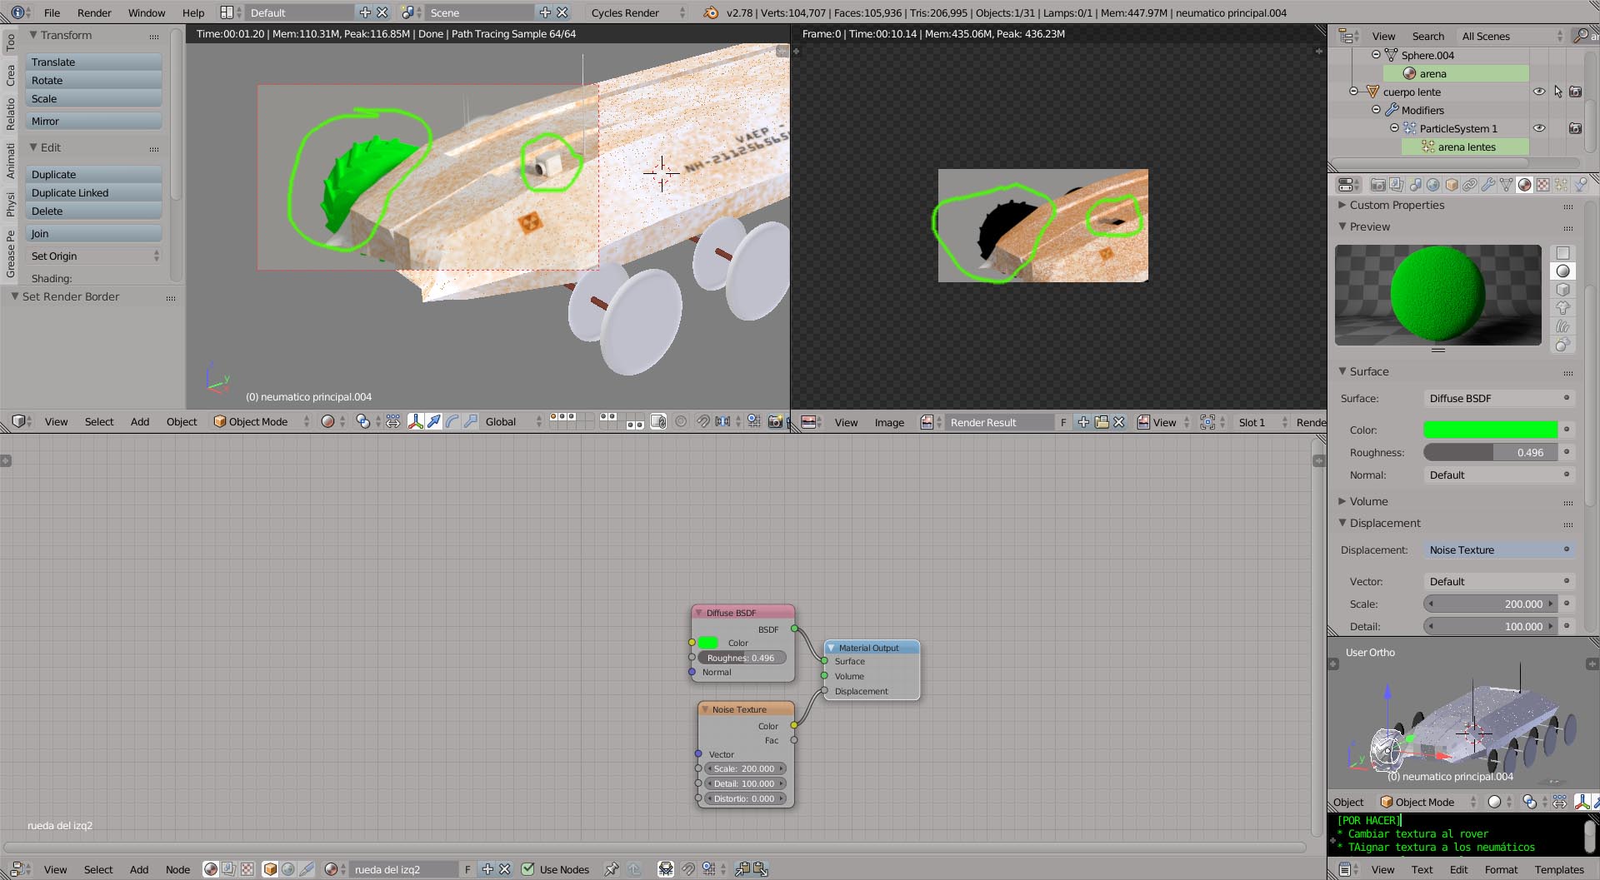Open the Material properties tab icon
The width and height of the screenshot is (1600, 880).
[1524, 185]
